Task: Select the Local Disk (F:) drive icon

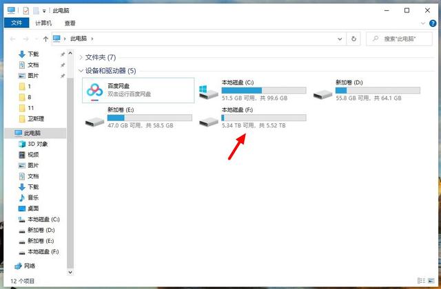Action: (x=208, y=122)
